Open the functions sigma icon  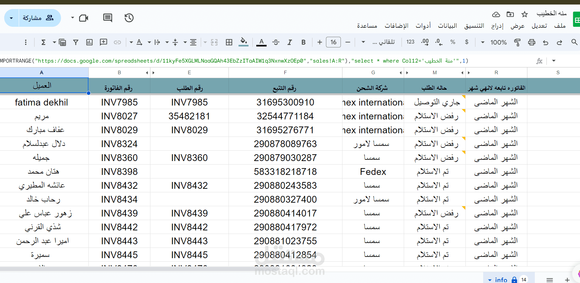coord(43,42)
